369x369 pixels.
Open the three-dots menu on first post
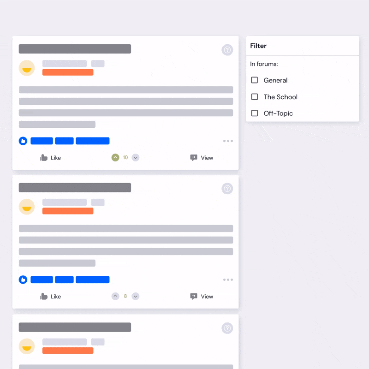coord(228,141)
